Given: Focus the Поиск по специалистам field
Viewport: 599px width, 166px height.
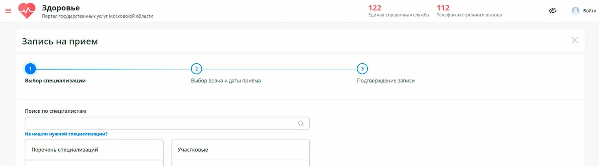Looking at the screenshot, I should coord(167,123).
